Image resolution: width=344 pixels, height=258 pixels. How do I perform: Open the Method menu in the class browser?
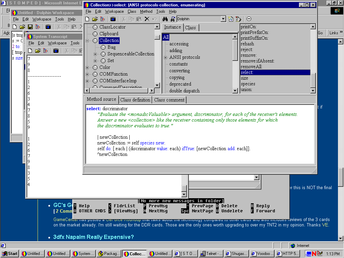click(146, 11)
